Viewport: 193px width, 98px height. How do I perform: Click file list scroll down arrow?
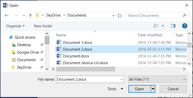tap(189, 64)
